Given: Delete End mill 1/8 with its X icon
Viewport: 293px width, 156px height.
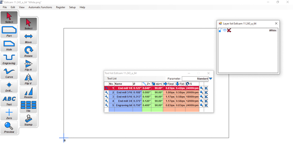Looking at the screenshot, I should pos(206,88).
